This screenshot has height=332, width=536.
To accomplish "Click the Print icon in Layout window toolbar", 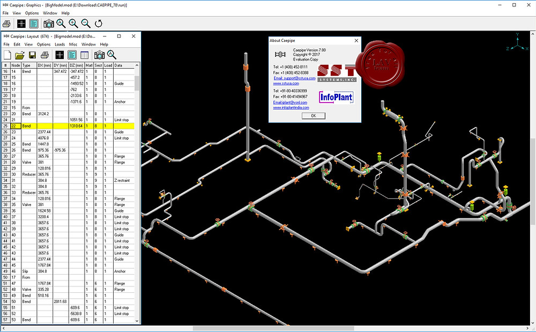I will point(44,55).
